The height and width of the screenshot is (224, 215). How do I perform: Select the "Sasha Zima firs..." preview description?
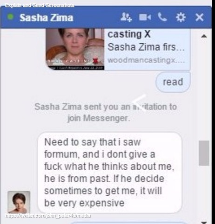pos(146,47)
